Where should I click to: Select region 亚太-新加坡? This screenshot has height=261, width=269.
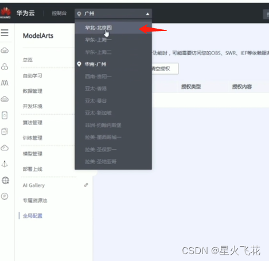[113, 113]
